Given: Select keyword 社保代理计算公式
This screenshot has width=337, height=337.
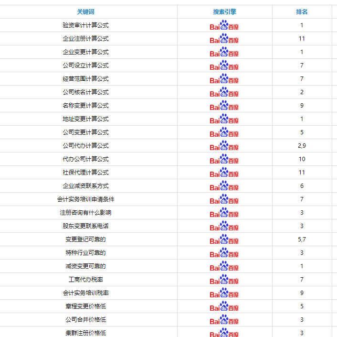Looking at the screenshot, I should [85, 173].
